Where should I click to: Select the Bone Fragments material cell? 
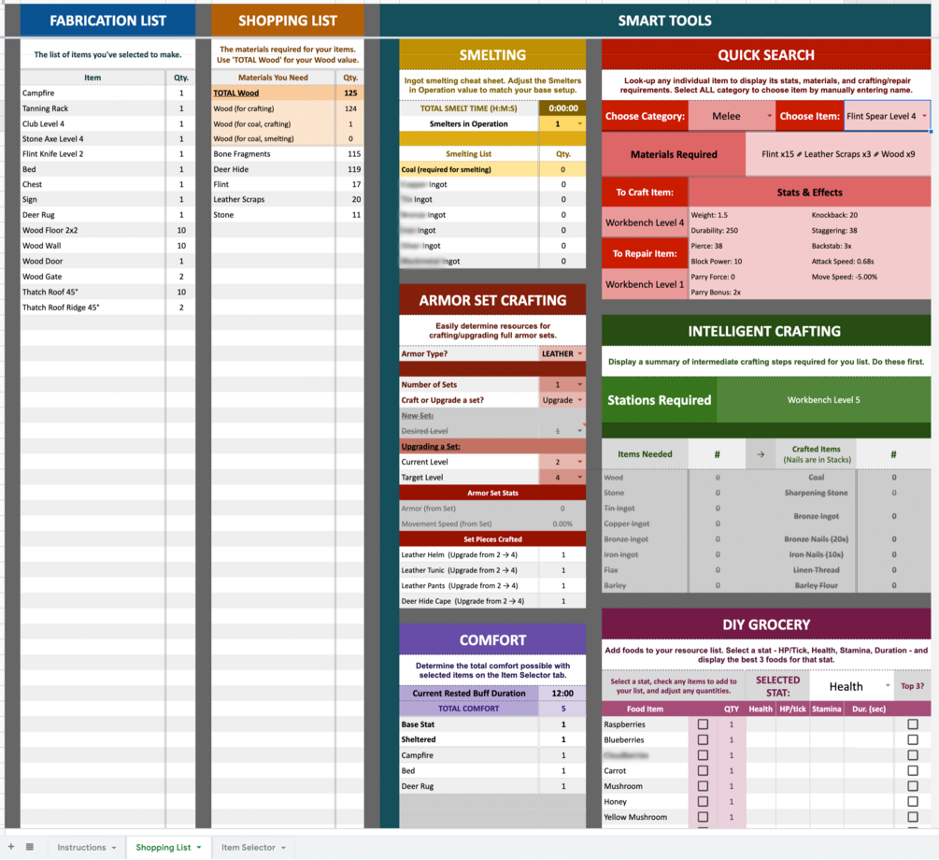(x=273, y=154)
